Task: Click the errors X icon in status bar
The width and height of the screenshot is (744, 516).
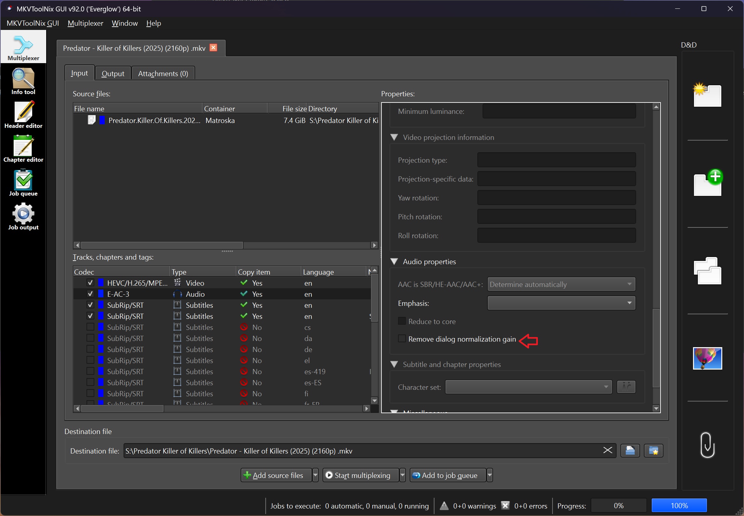Action: pyautogui.click(x=505, y=506)
